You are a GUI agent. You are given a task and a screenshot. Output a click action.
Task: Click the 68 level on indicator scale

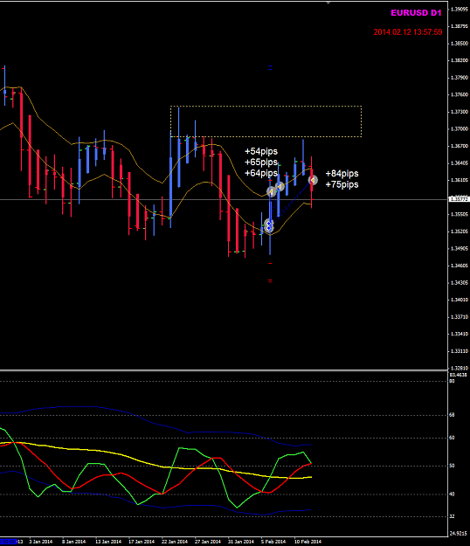click(x=452, y=415)
